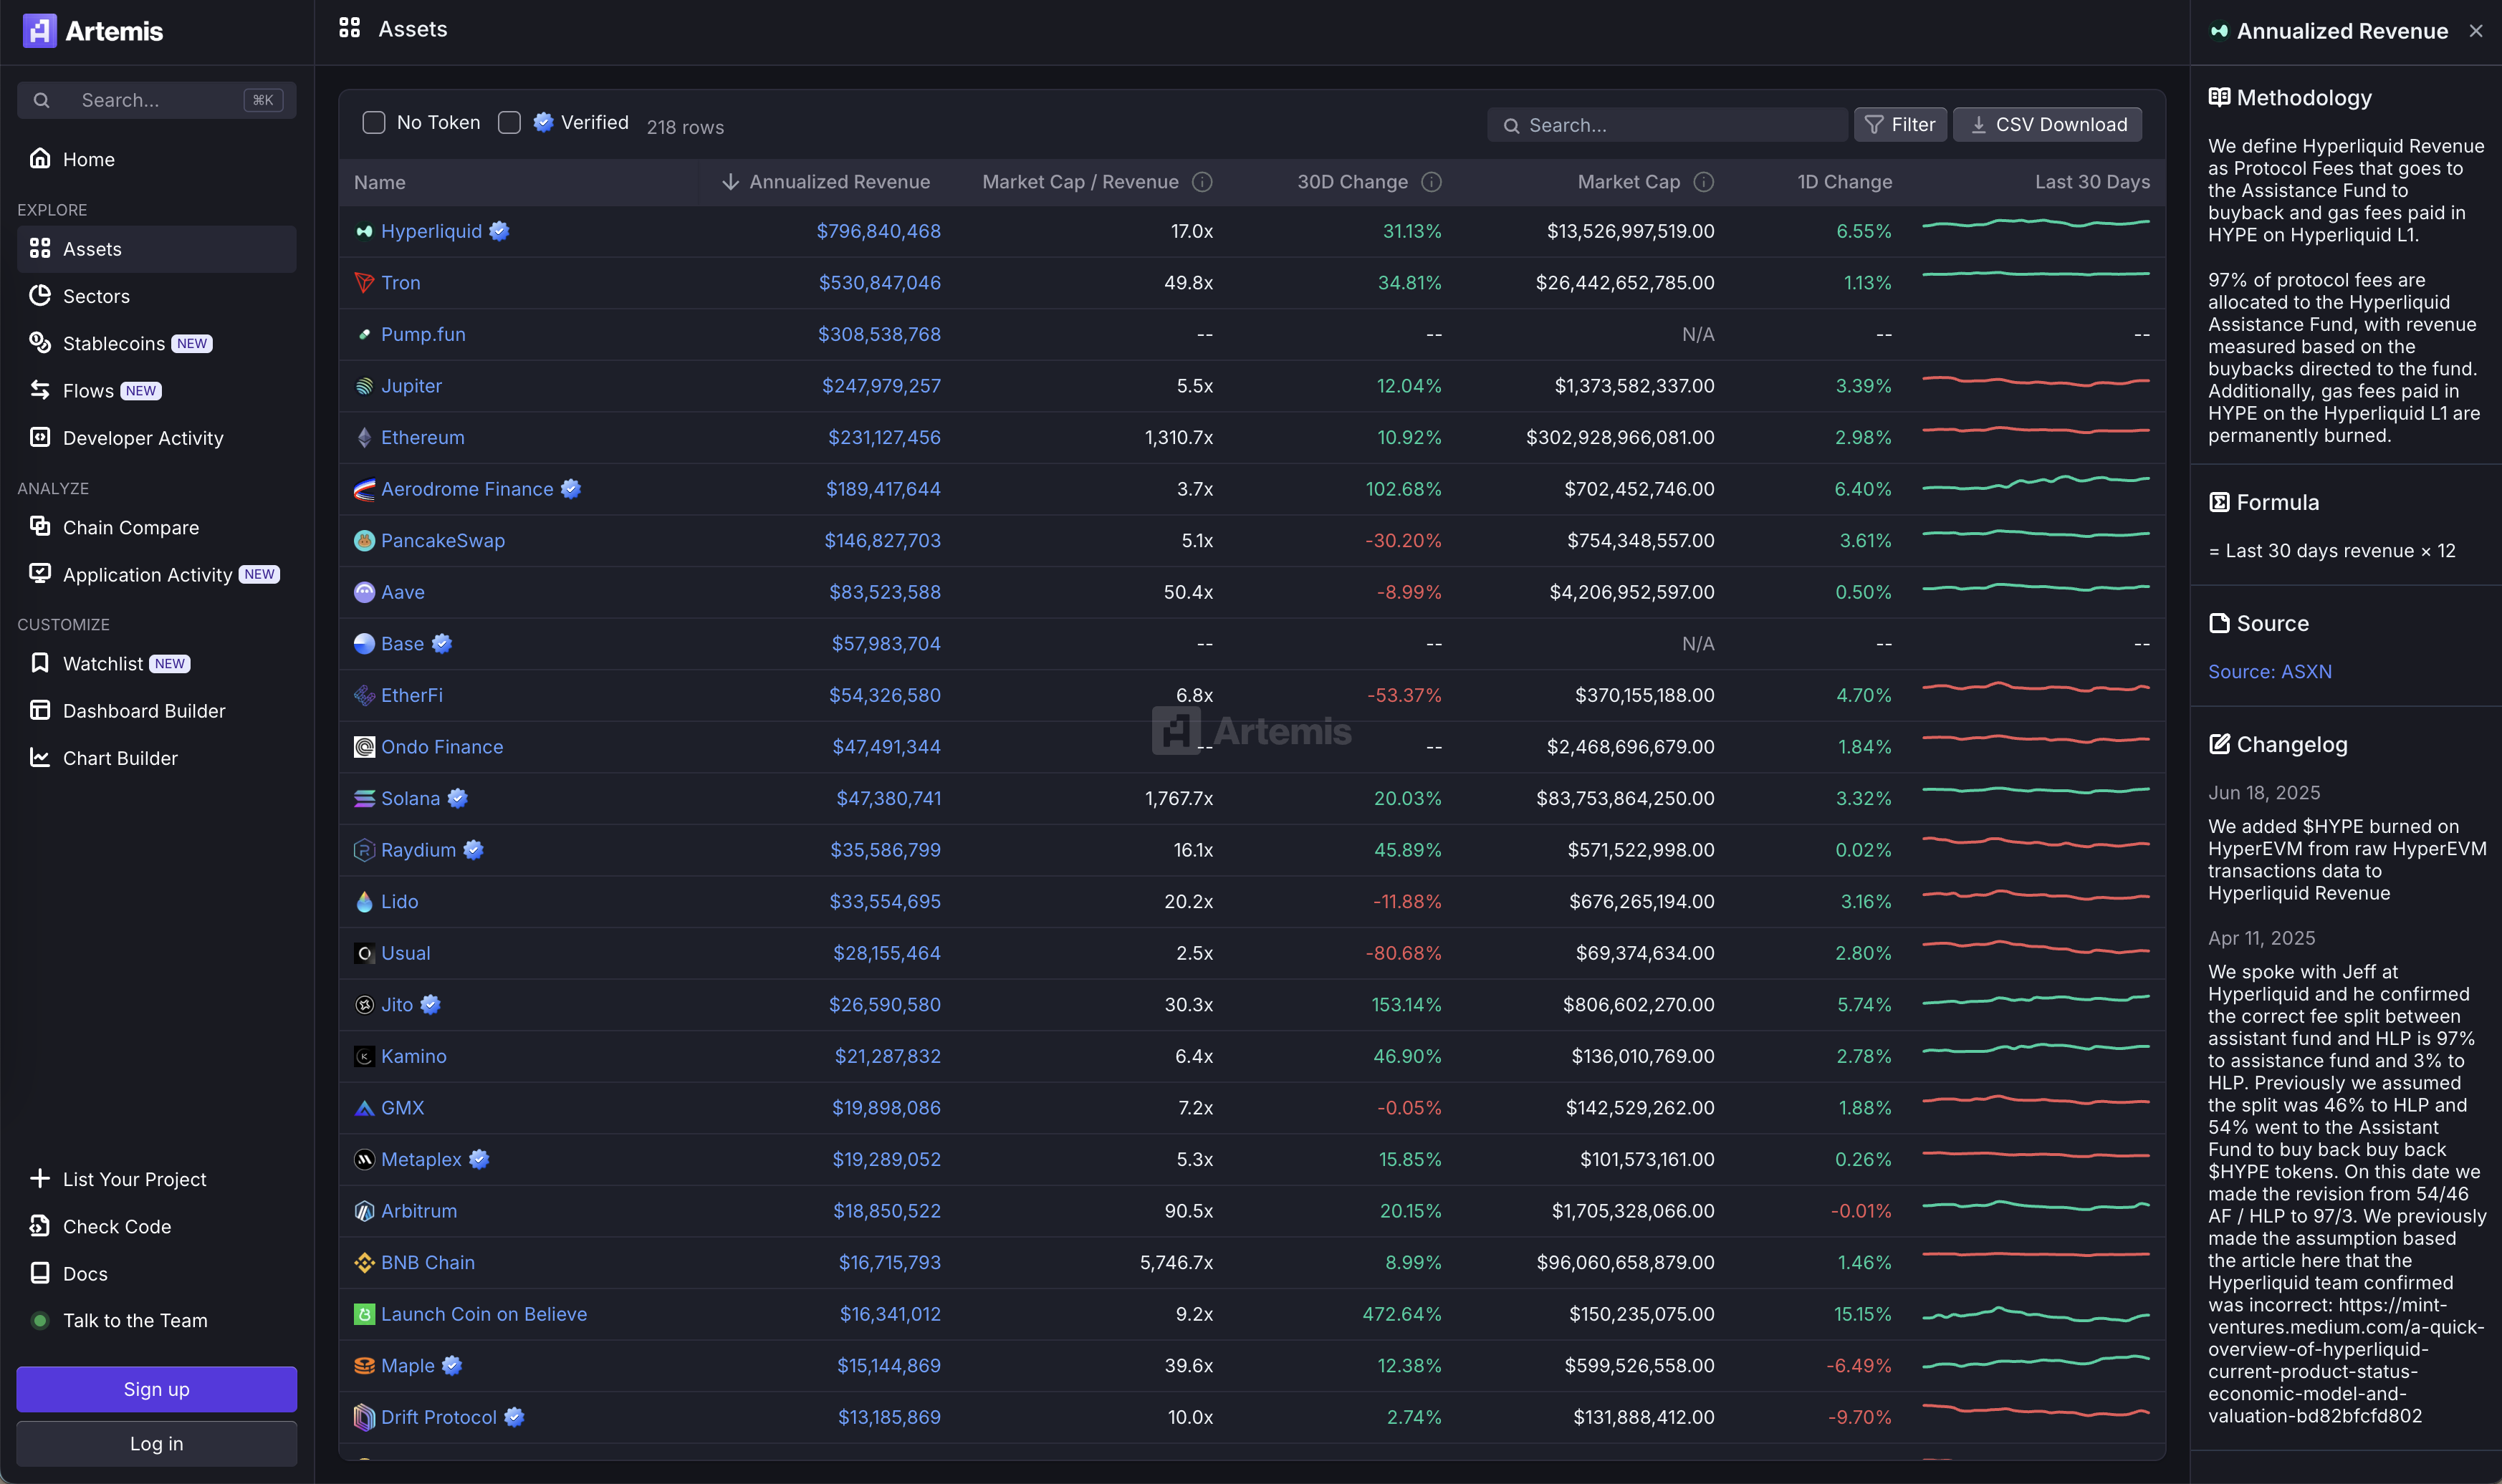The height and width of the screenshot is (1484, 2502).
Task: Click Jito's 153.14% 30D change
Action: point(1406,1004)
